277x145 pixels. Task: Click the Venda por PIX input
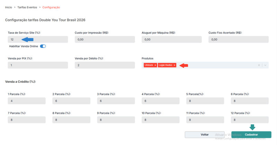click(x=38, y=65)
